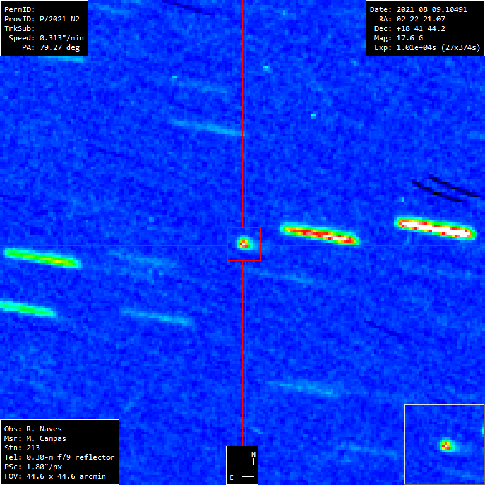The height and width of the screenshot is (485, 485).
Task: Click 'Exp: 1.01e+04s (27x374s)' text
Action: coord(428,47)
